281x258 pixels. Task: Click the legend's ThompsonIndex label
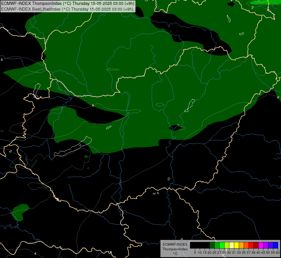[175, 249]
